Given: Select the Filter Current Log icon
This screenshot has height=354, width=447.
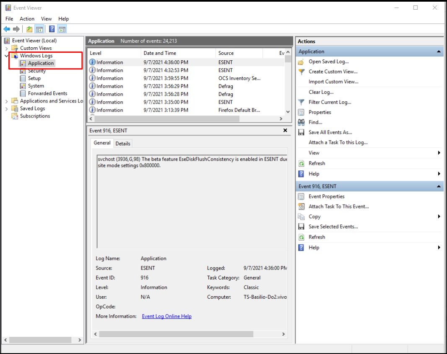Looking at the screenshot, I should click(x=301, y=102).
